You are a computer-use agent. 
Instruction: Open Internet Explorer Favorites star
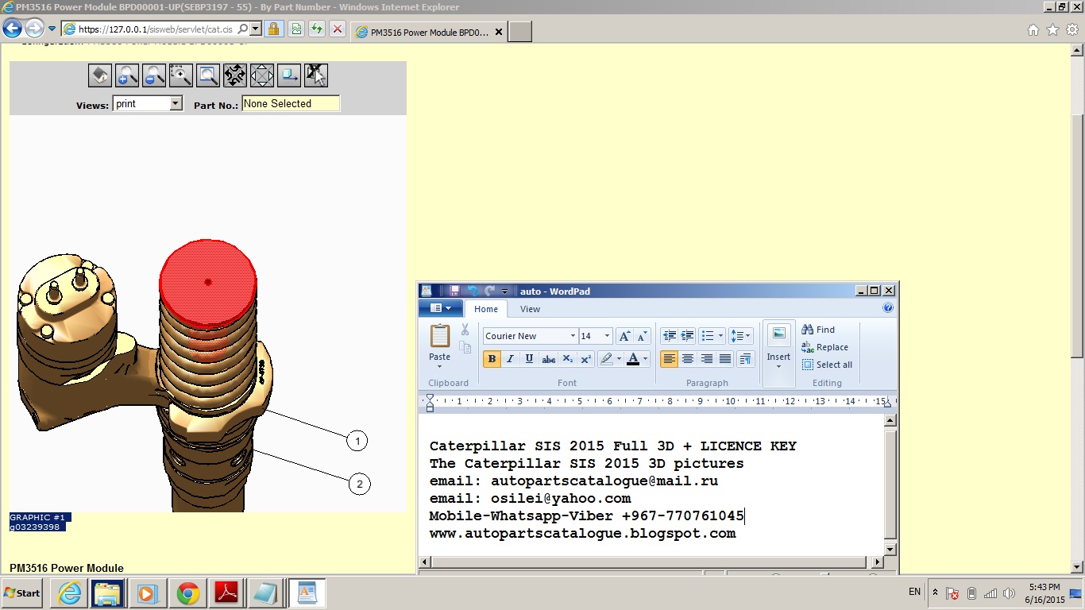click(x=1053, y=30)
